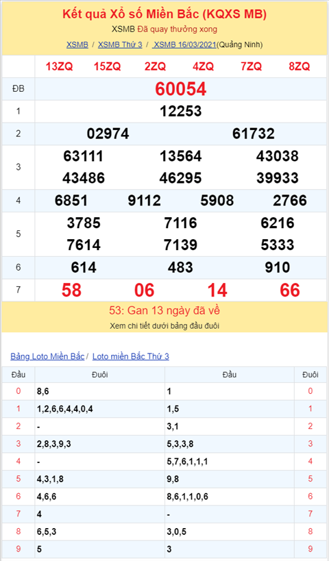
Task: Open the Bảng Loto Miền Bắc link
Action: [47, 356]
